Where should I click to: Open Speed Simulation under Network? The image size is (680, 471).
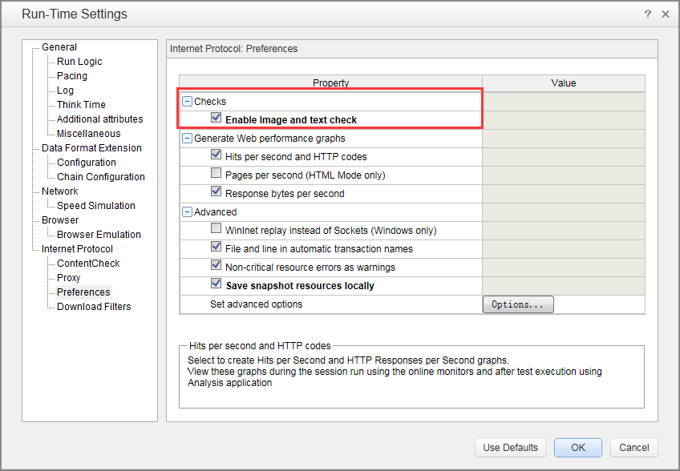coord(96,206)
